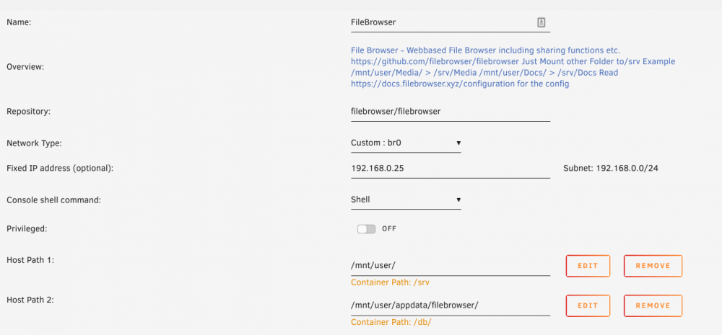Click the 'Network Type:' label
The width and height of the screenshot is (722, 335).
pyautogui.click(x=34, y=143)
